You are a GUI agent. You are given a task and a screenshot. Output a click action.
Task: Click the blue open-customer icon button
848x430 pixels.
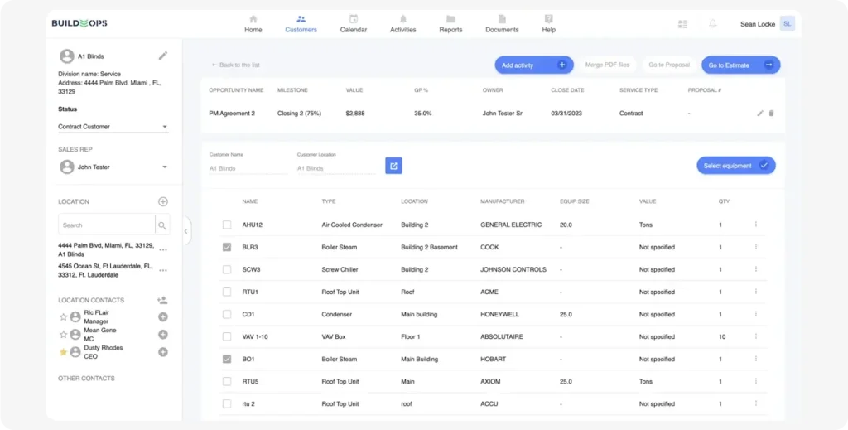[x=393, y=166]
